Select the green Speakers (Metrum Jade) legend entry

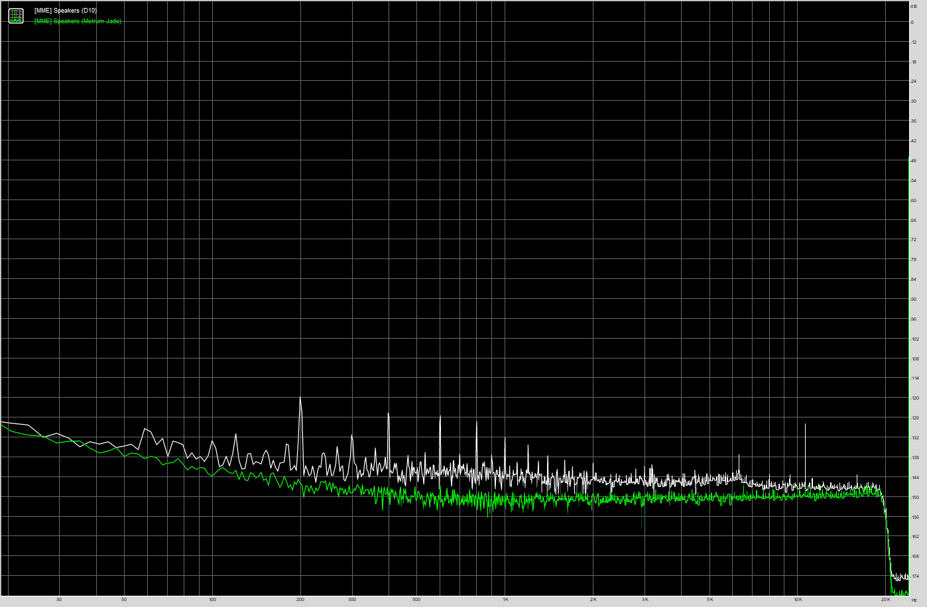pos(78,21)
